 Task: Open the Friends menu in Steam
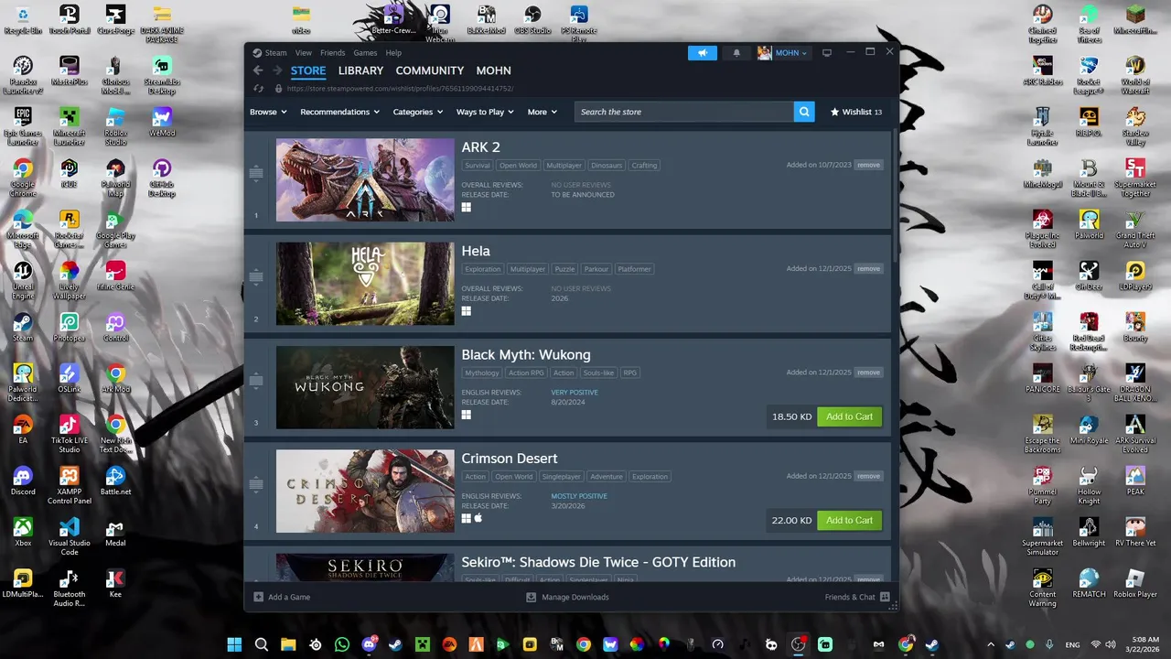click(332, 53)
